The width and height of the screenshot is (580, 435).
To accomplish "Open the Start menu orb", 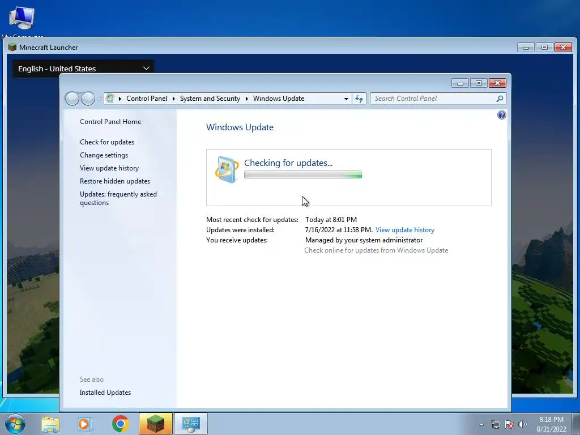I will [x=15, y=424].
